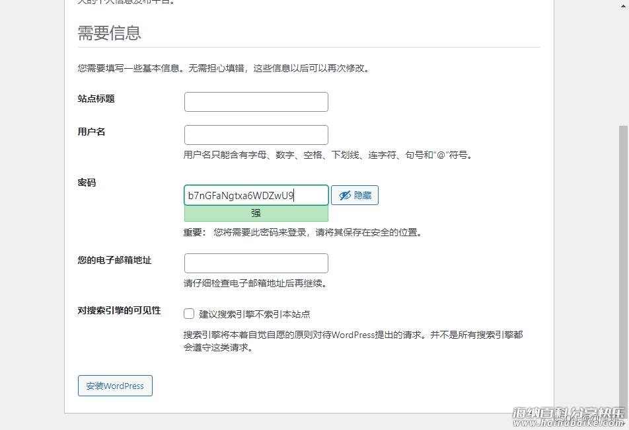Viewport: 629px width, 430px height.
Task: Click the 对搜索引擎的可见性 label
Action: 119,310
